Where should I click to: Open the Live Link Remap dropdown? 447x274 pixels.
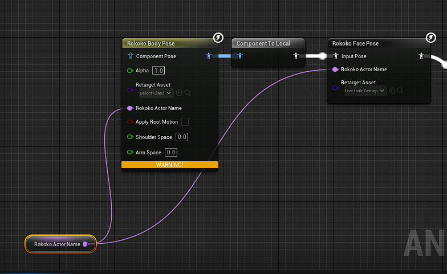pyautogui.click(x=365, y=91)
